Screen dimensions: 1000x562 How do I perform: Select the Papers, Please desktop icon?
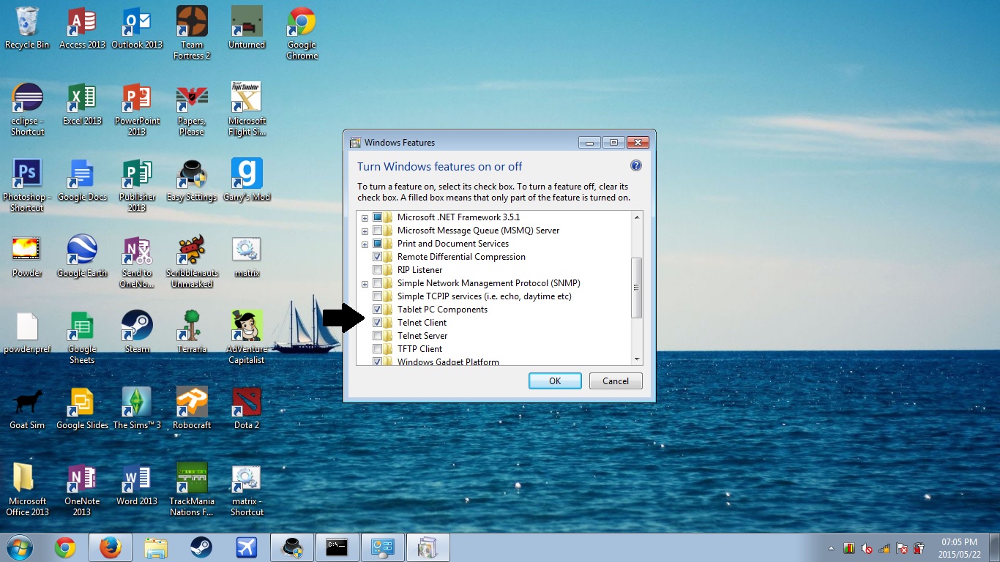tap(192, 109)
